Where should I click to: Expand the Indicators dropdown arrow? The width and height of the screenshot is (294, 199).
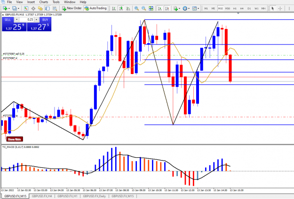(179, 8)
